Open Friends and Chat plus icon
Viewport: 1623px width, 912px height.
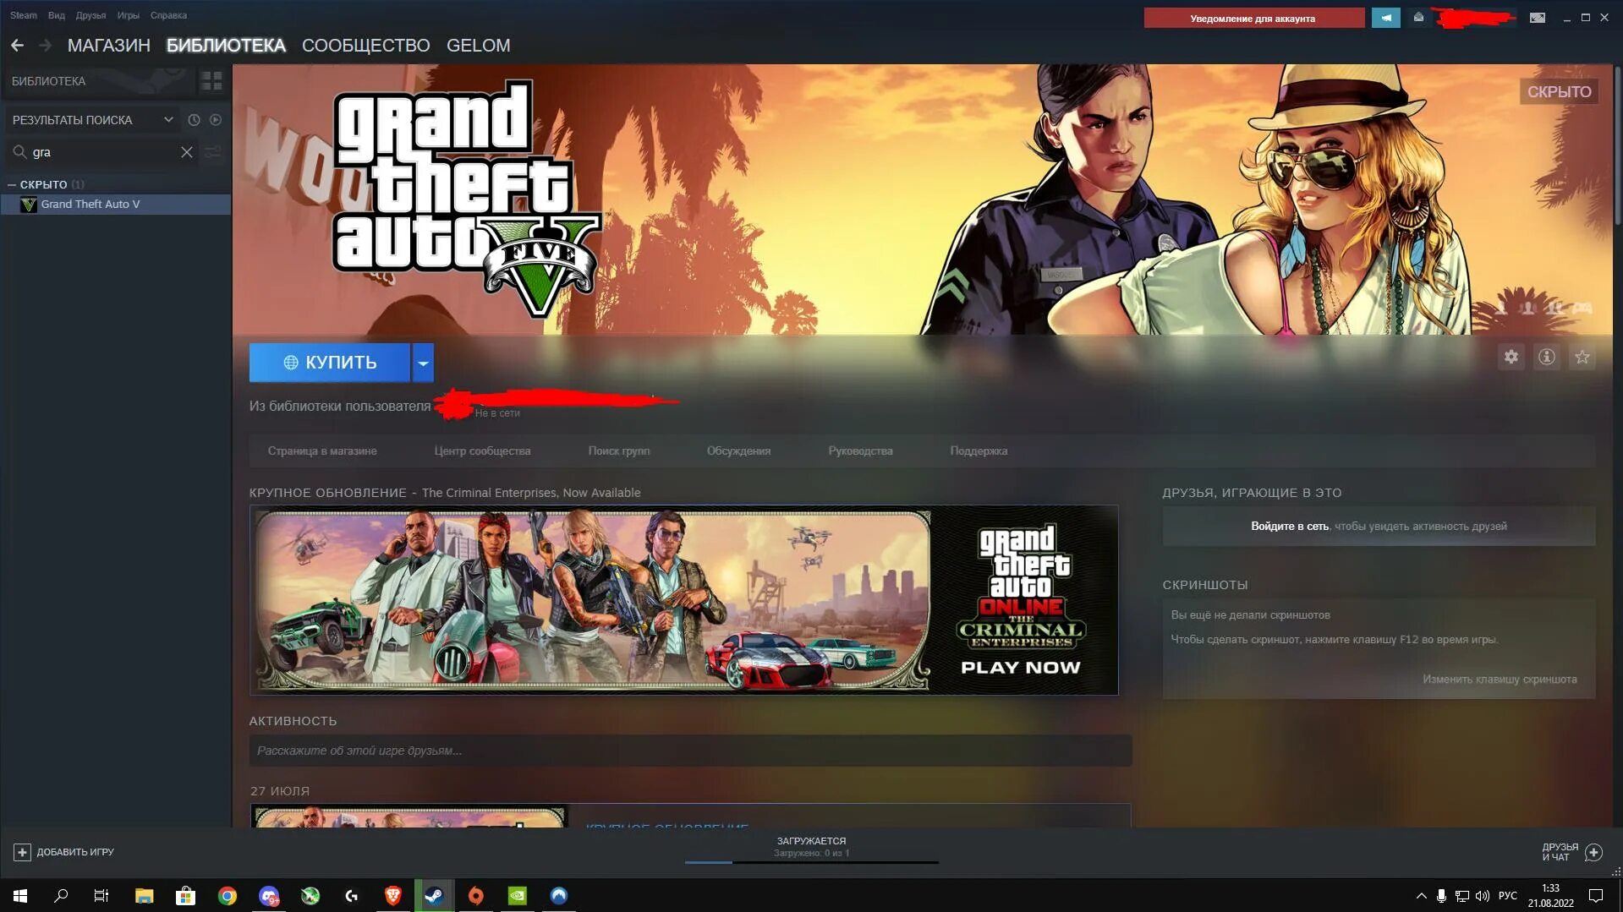point(1593,852)
